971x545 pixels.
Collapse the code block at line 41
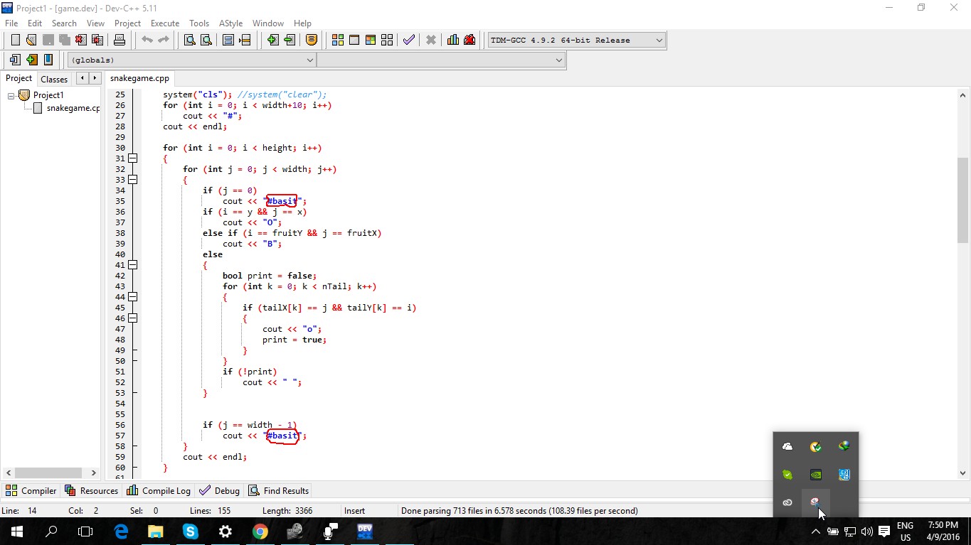tap(132, 264)
